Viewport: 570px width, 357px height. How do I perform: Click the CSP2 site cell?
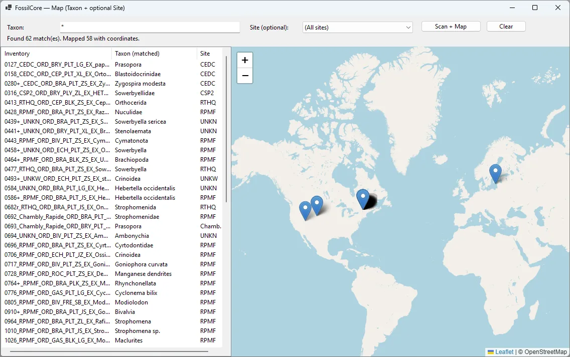(x=207, y=93)
